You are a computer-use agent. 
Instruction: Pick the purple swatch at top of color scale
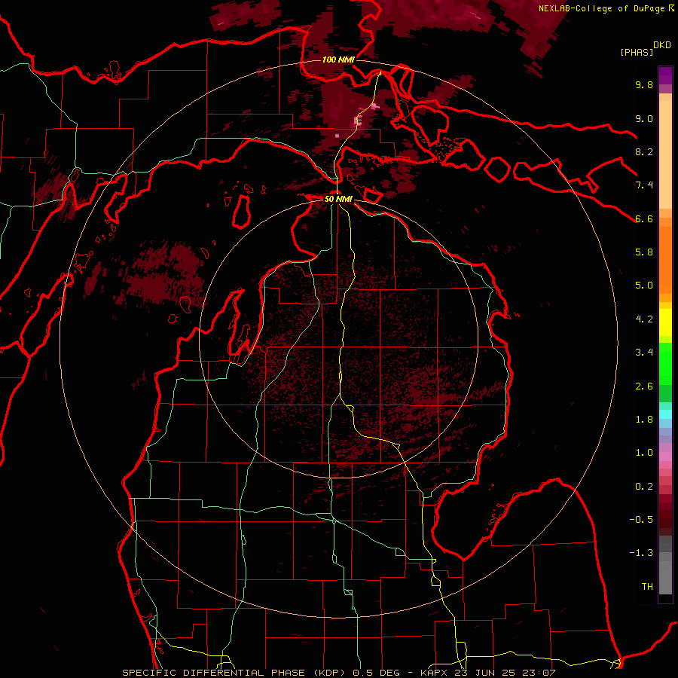pyautogui.click(x=665, y=75)
